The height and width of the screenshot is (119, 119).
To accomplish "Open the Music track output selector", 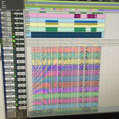I will [x=22, y=39].
